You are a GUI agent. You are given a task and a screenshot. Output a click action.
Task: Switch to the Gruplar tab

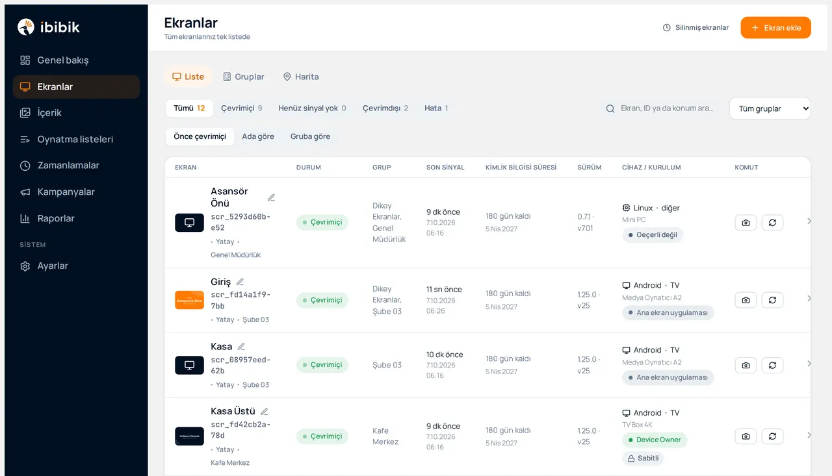[x=244, y=77]
